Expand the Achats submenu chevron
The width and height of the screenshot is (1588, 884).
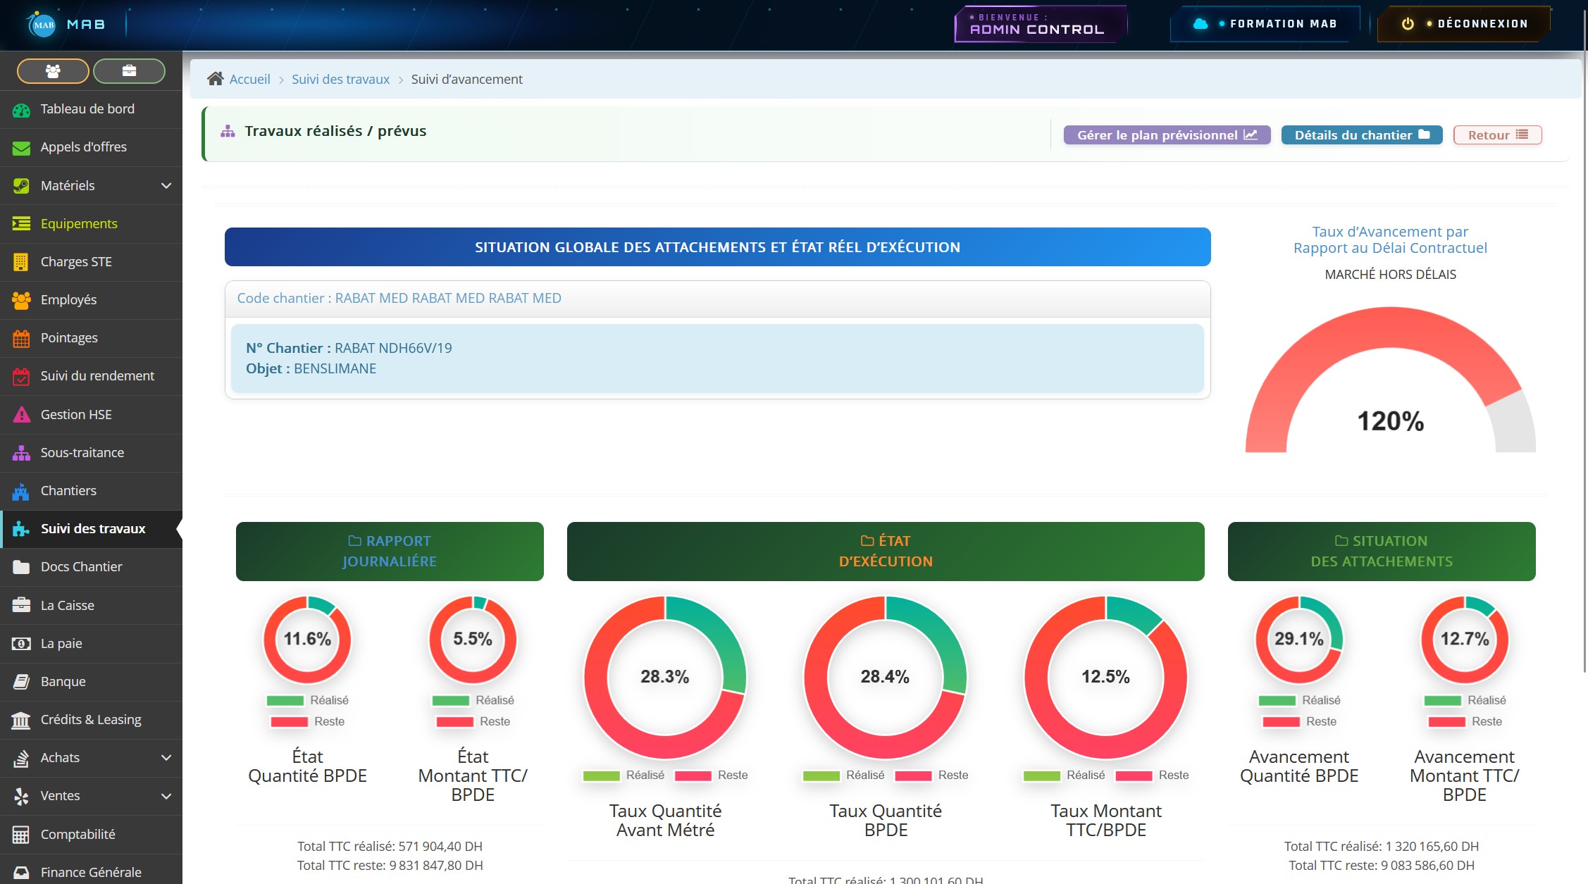(166, 758)
